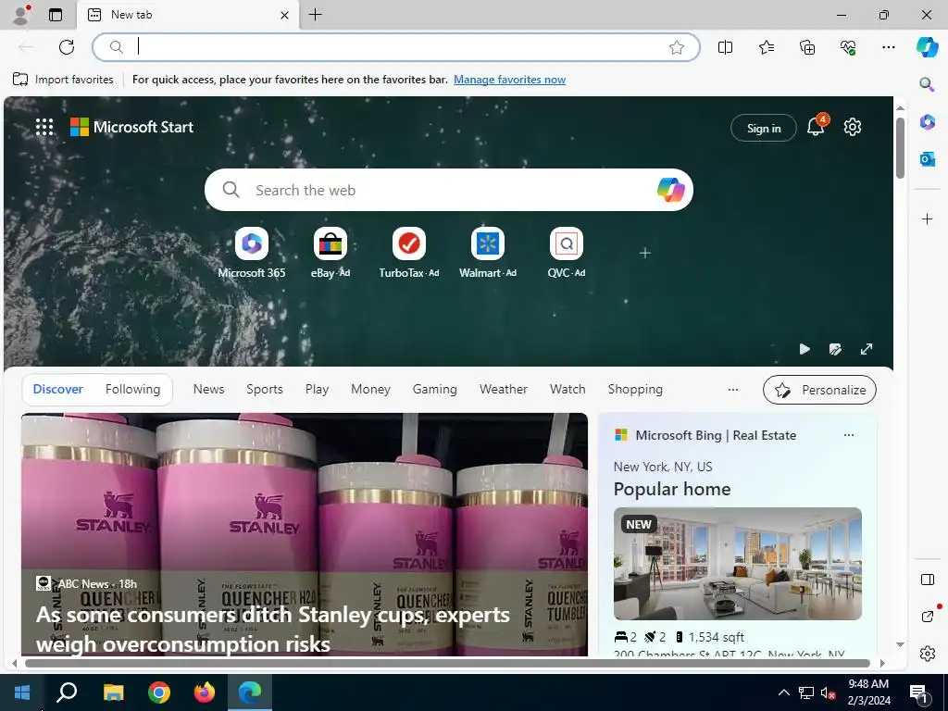Viewport: 948px width, 711px height.
Task: Open the Stanley cups news article
Action: (x=304, y=534)
